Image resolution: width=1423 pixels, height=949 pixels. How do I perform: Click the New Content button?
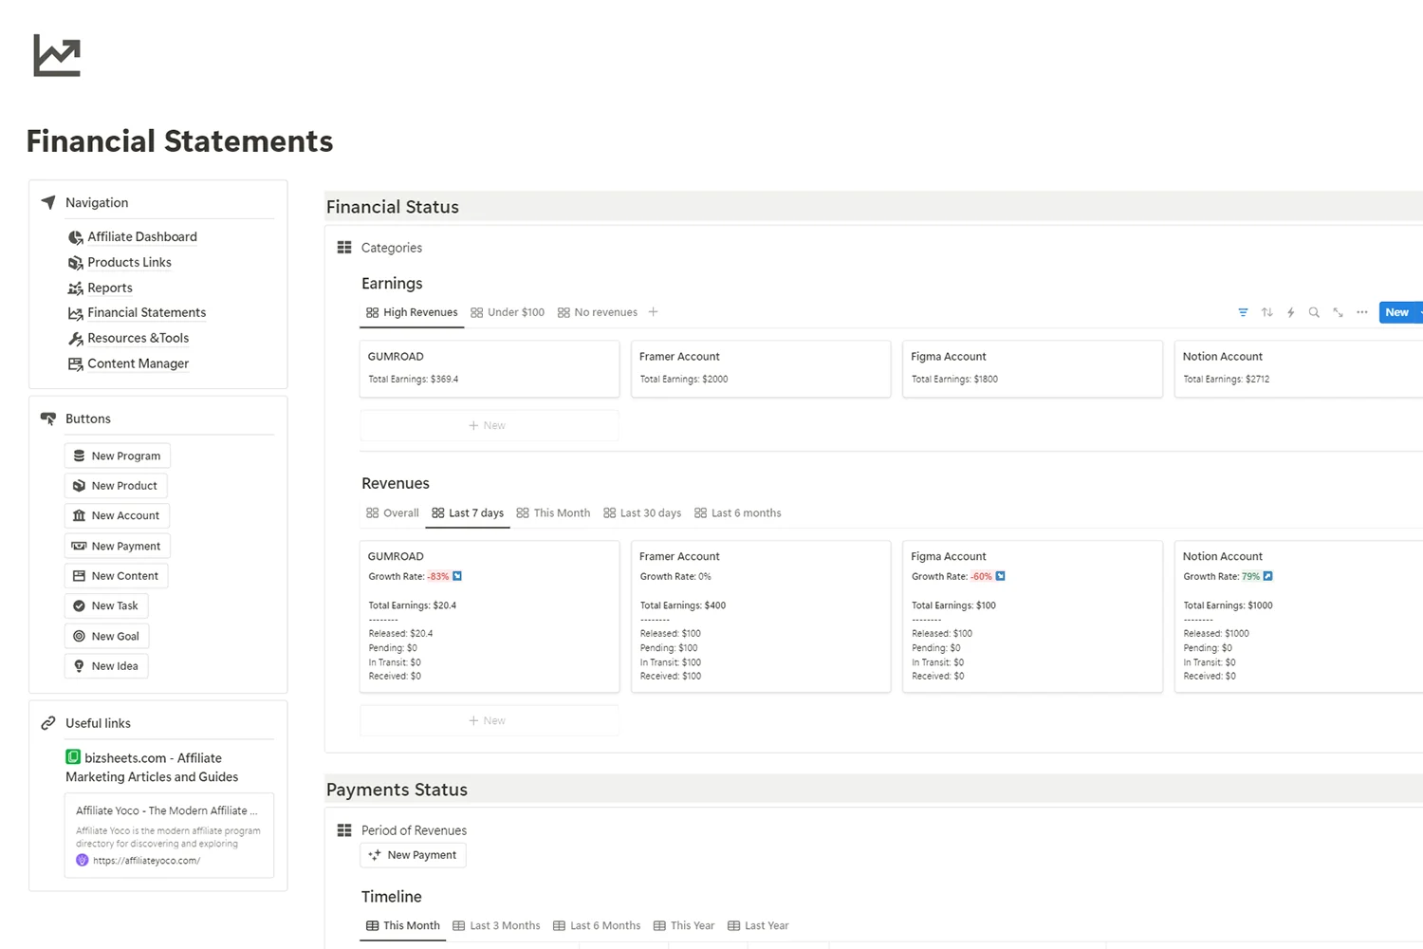[x=116, y=576]
